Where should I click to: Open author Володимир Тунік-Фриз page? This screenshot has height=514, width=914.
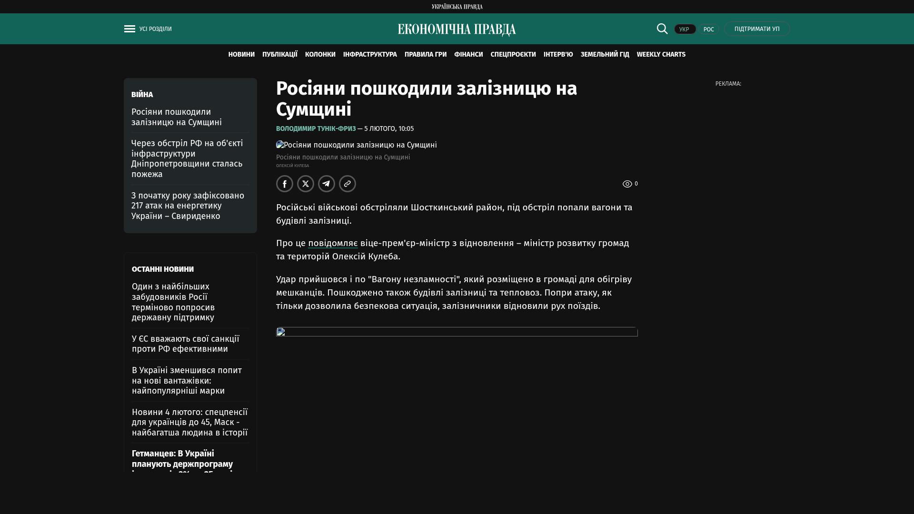pyautogui.click(x=316, y=129)
